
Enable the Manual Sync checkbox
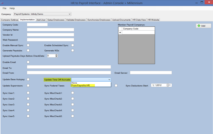tap(28, 45)
